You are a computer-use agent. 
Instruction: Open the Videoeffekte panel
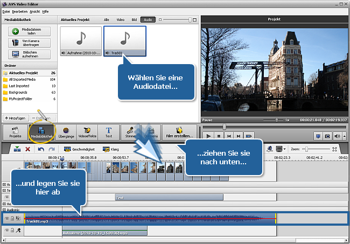[x=87, y=133]
